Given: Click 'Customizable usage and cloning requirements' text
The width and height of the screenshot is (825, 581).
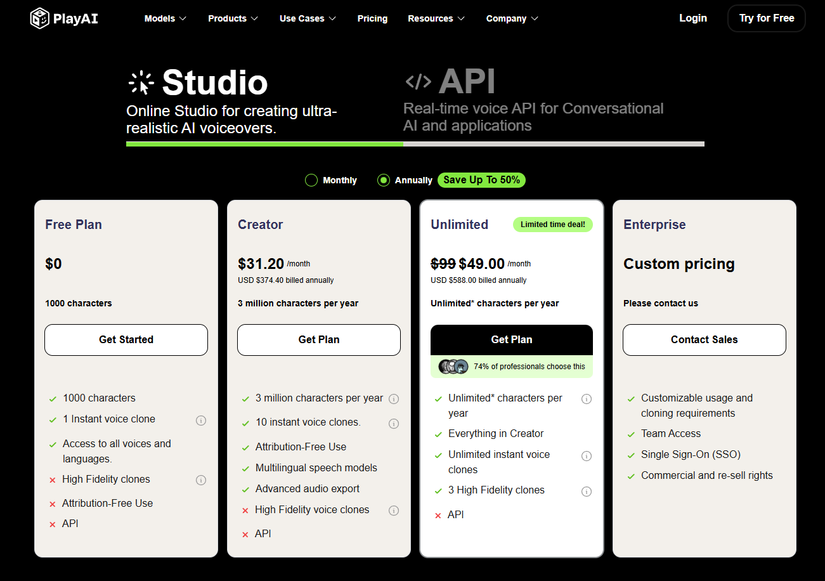Looking at the screenshot, I should 697,406.
